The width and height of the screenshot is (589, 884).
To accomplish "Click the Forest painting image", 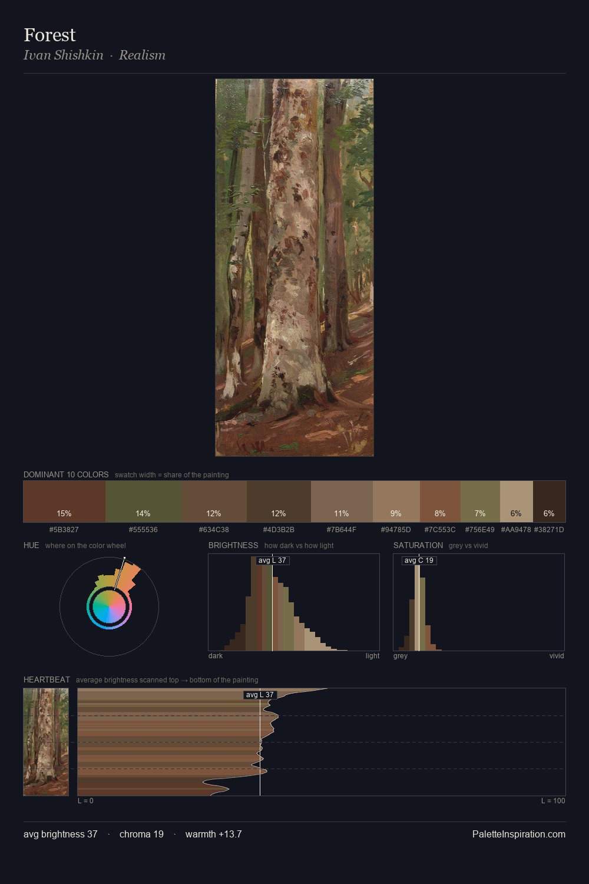I will tap(294, 268).
